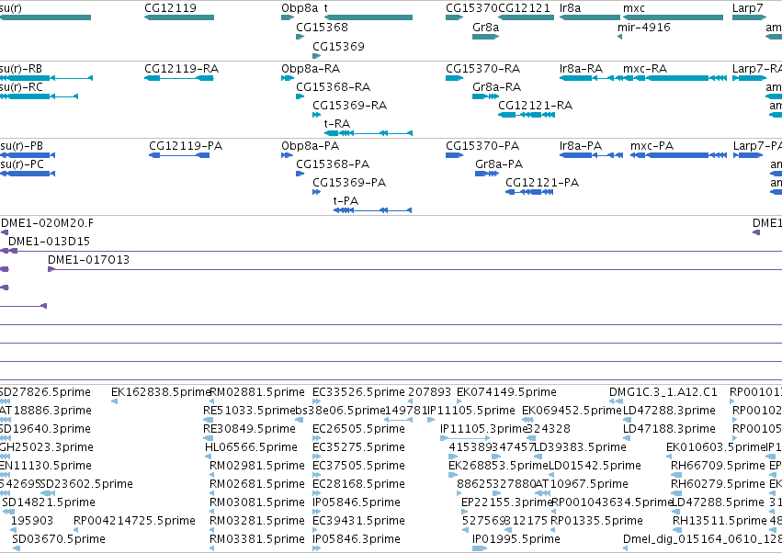Select the CG15368-PA protein
Image resolution: width=782 pixels, height=553 pixels.
300,174
